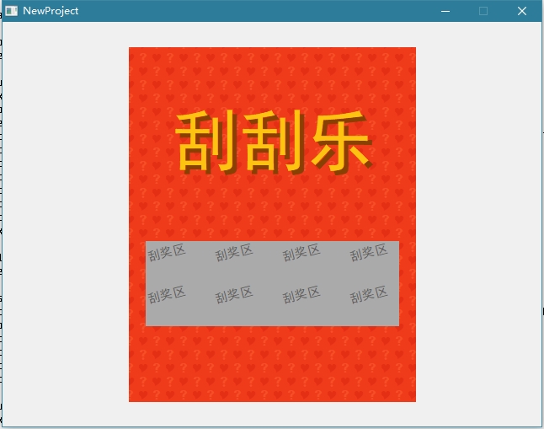The width and height of the screenshot is (544, 429).
Task: Close the NewProject window
Action: click(521, 11)
